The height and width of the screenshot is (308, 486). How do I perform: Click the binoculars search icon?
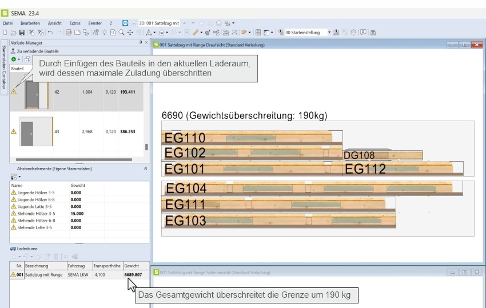click(373, 32)
